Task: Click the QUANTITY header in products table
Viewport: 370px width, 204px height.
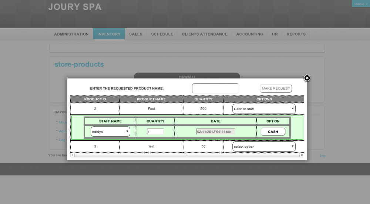Action: pos(203,99)
